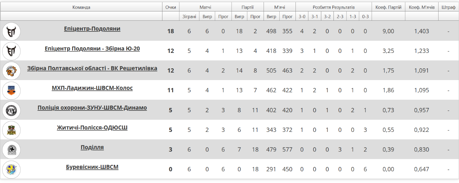Open the Буревісник-ШВСМ team link
The height and width of the screenshot is (183, 459).
tap(92, 167)
